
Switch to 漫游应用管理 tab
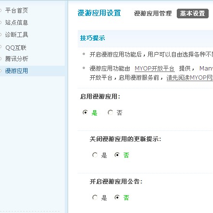click(x=153, y=14)
